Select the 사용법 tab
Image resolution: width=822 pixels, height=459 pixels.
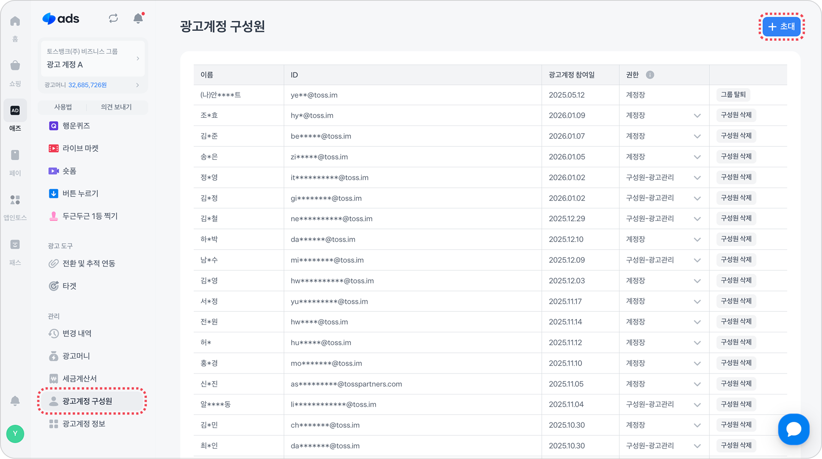(x=63, y=107)
